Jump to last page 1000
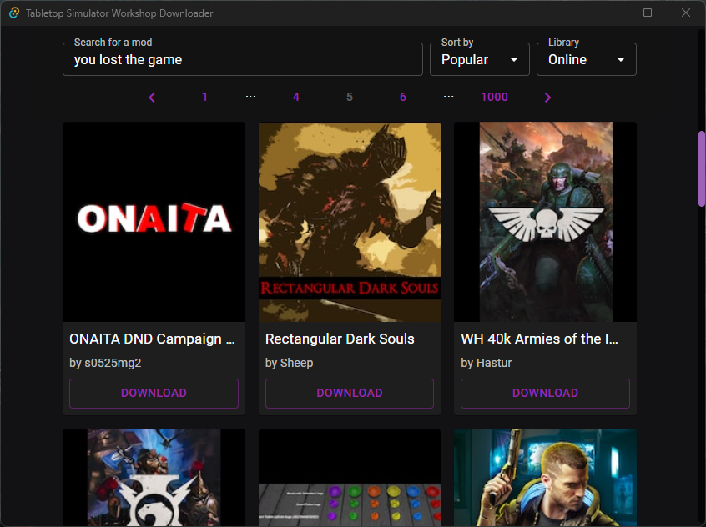The width and height of the screenshot is (706, 527). (494, 97)
